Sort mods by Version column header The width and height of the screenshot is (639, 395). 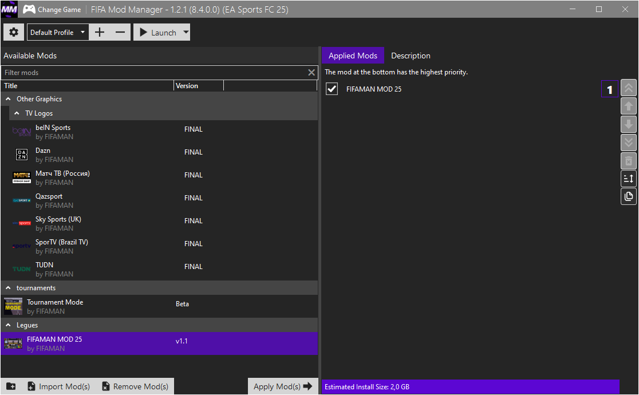(x=199, y=86)
